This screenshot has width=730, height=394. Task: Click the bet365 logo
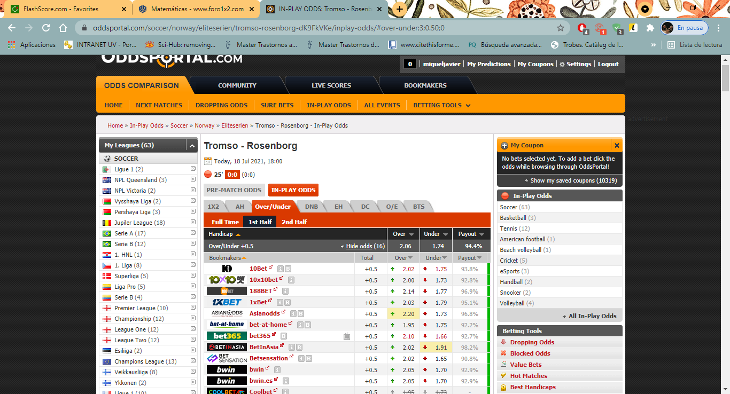tap(227, 336)
